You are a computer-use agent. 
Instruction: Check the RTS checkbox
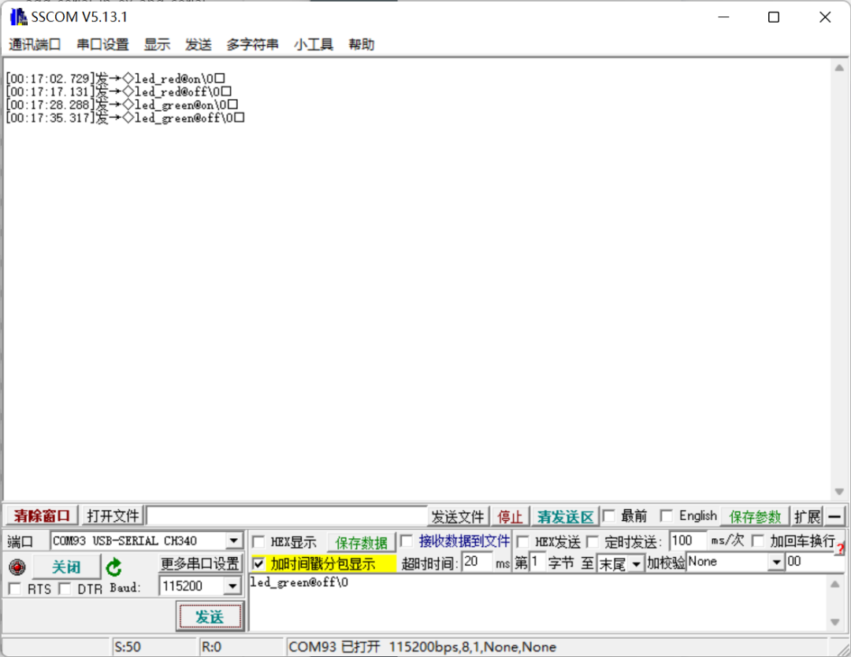[13, 589]
